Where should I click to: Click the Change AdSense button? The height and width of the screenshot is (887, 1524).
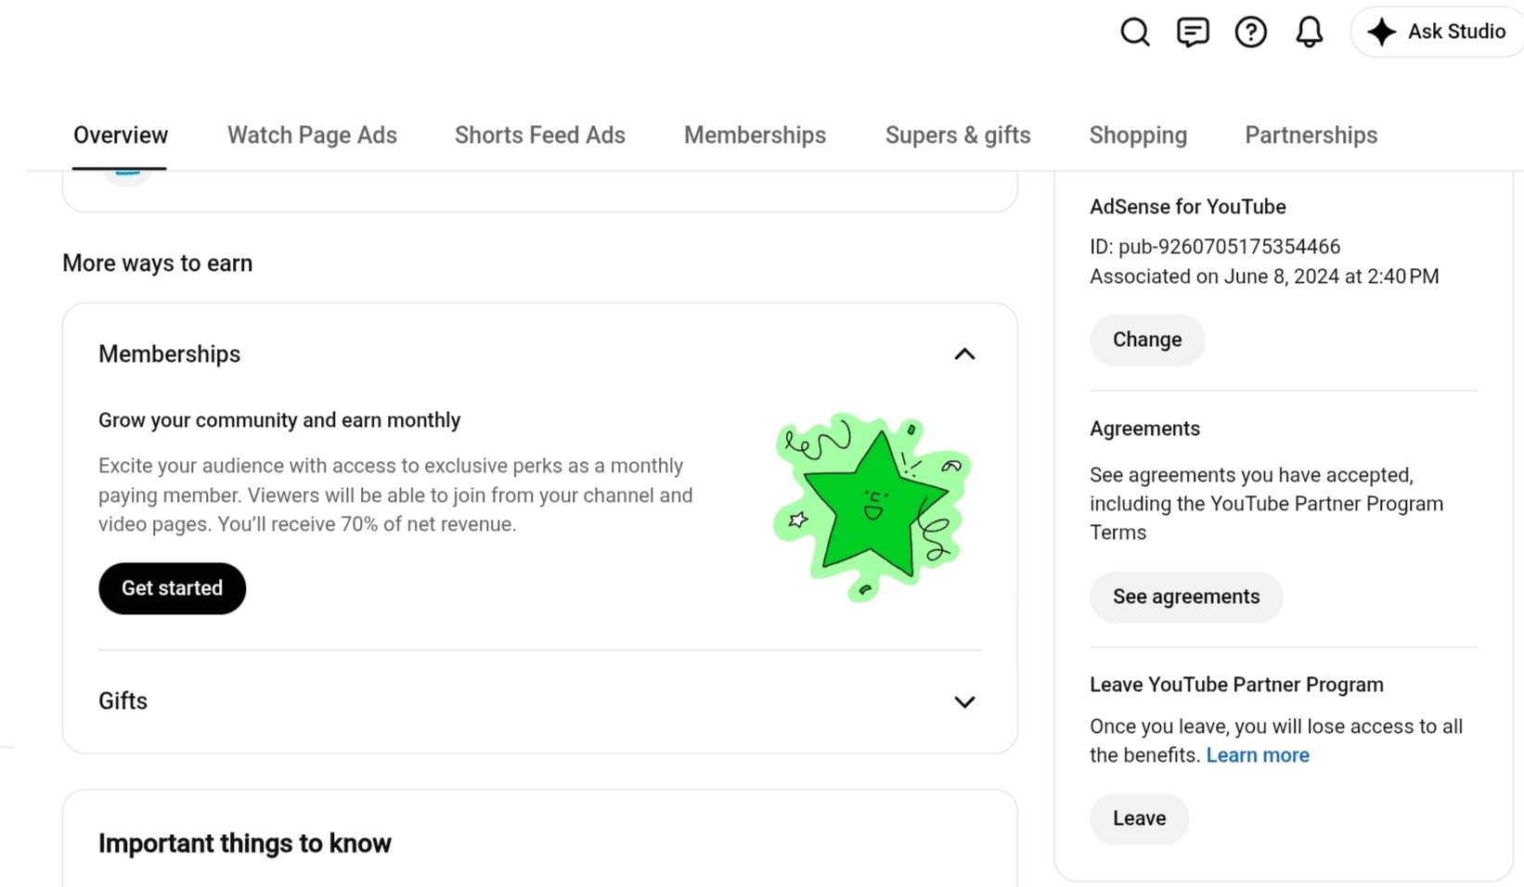pos(1147,340)
